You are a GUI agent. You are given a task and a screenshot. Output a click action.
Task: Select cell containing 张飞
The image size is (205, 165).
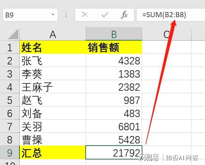pos(53,60)
